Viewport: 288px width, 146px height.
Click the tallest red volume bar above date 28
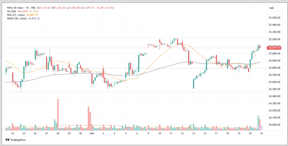(58, 115)
